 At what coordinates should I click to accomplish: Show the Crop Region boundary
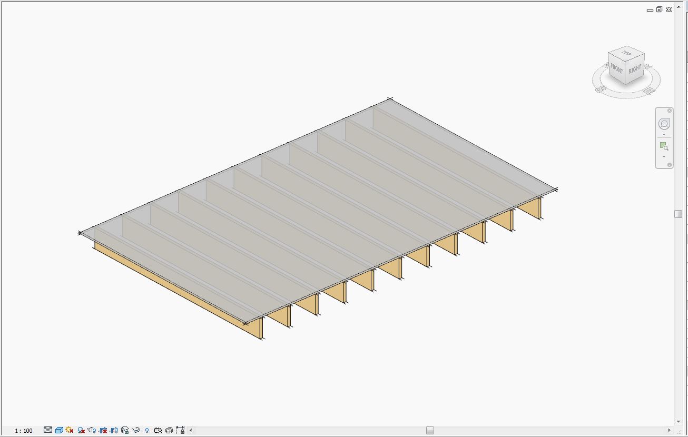point(115,430)
